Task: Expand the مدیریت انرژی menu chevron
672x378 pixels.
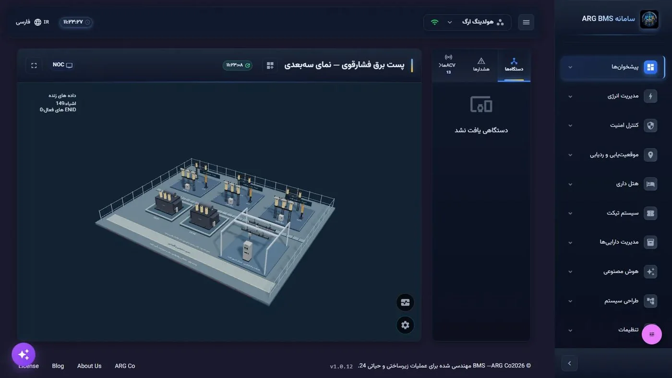Action: [570, 96]
